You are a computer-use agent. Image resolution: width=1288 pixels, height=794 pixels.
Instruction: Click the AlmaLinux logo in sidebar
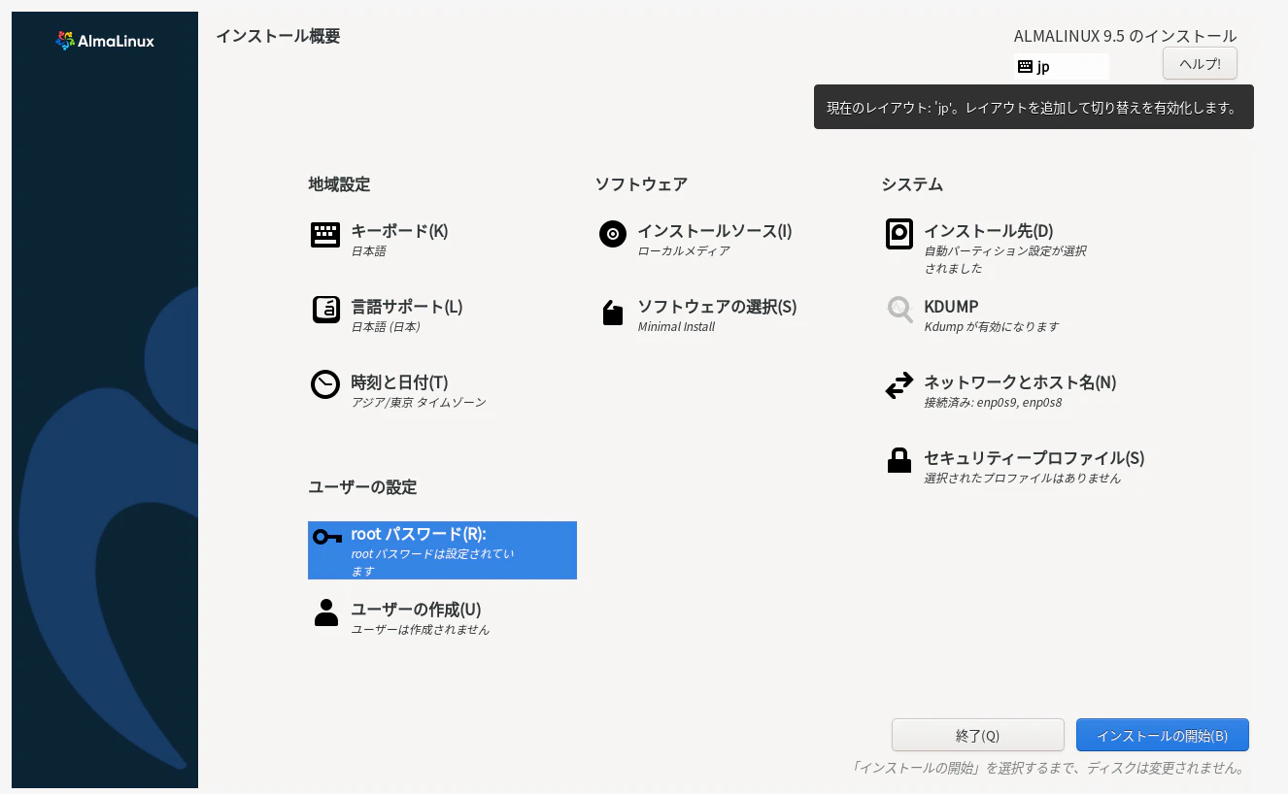(105, 41)
